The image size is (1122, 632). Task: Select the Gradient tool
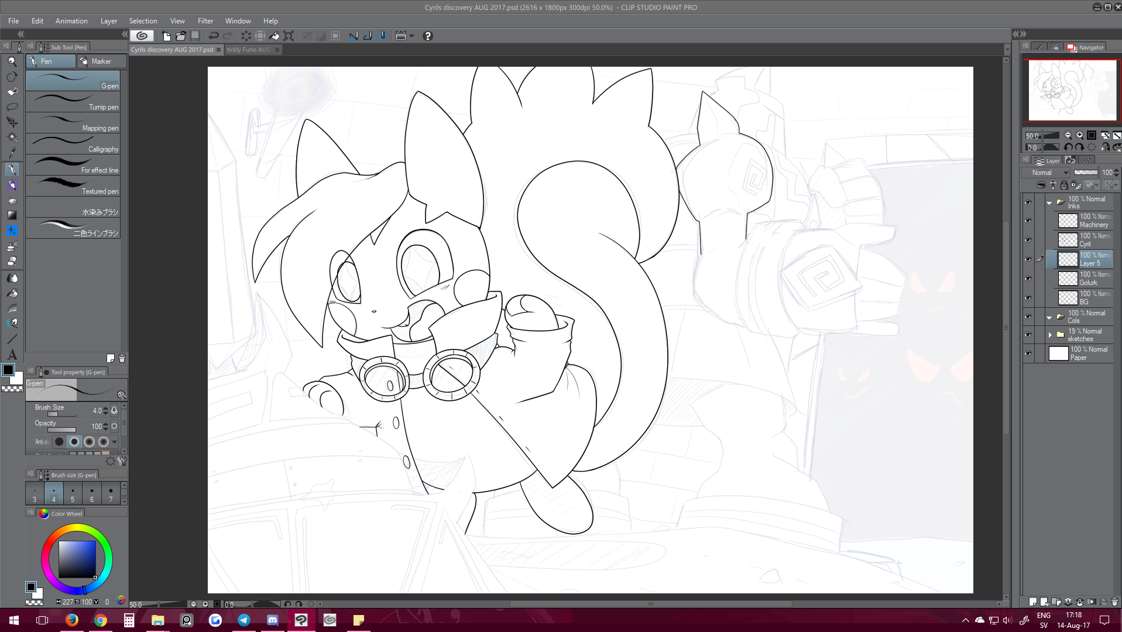(12, 215)
